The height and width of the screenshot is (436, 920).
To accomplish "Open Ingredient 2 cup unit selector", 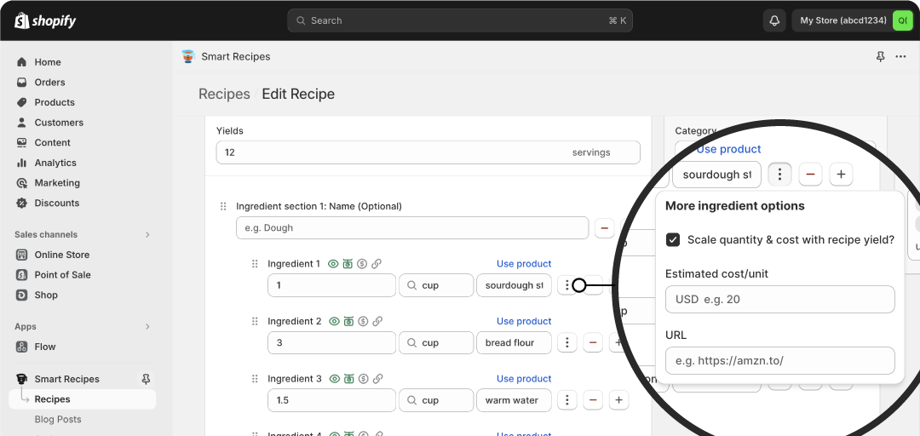I will [x=436, y=342].
